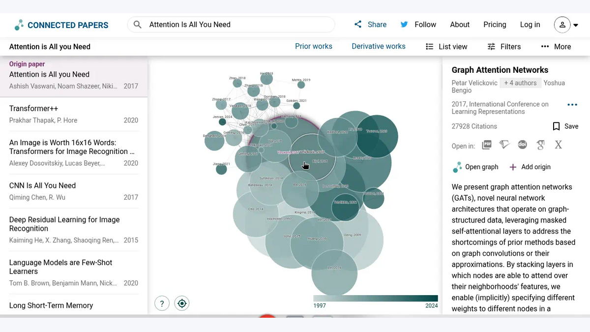Image resolution: width=590 pixels, height=332 pixels.
Task: Expand the +4 authors chip
Action: [521, 83]
